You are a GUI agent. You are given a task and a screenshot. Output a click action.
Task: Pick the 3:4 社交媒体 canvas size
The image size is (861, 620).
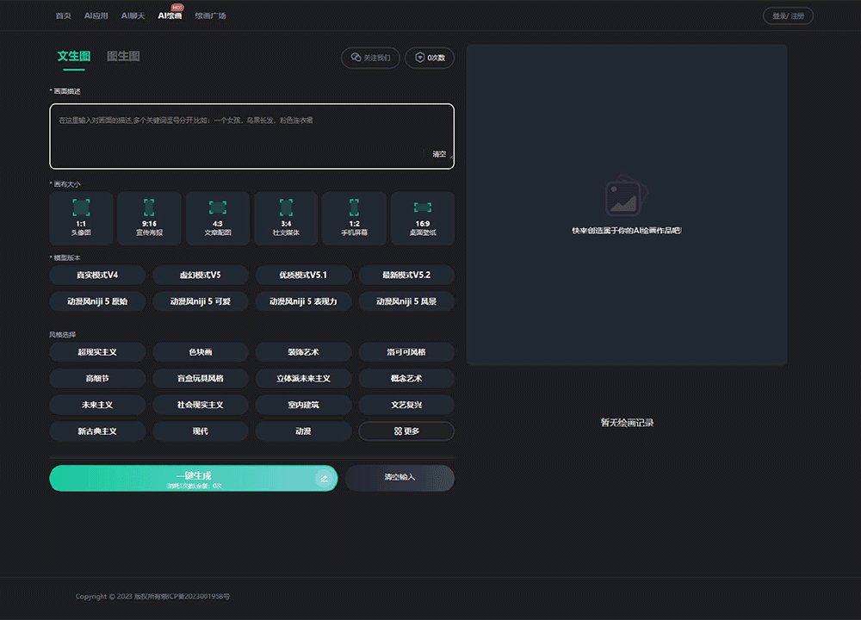point(286,218)
